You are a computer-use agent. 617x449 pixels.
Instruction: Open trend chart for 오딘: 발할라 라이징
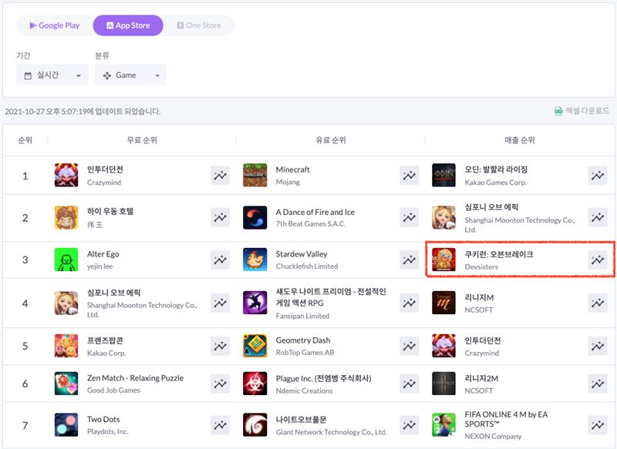click(x=597, y=176)
